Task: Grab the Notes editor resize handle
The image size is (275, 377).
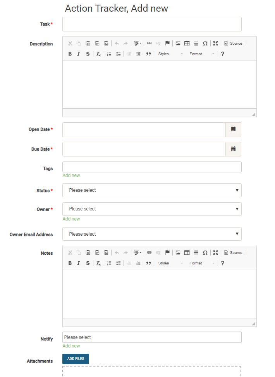Action: (254, 324)
